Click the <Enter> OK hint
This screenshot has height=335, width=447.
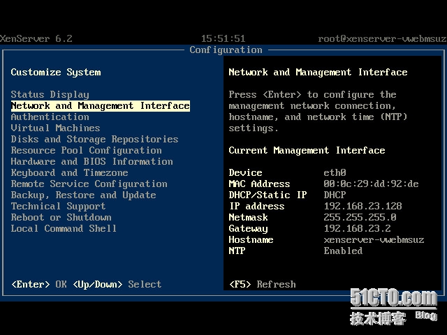pos(39,284)
